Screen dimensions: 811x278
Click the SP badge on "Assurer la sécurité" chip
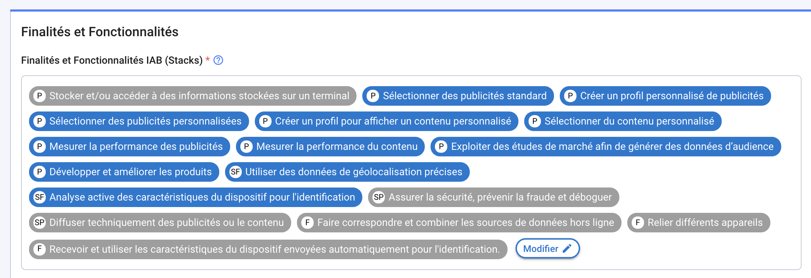click(379, 197)
